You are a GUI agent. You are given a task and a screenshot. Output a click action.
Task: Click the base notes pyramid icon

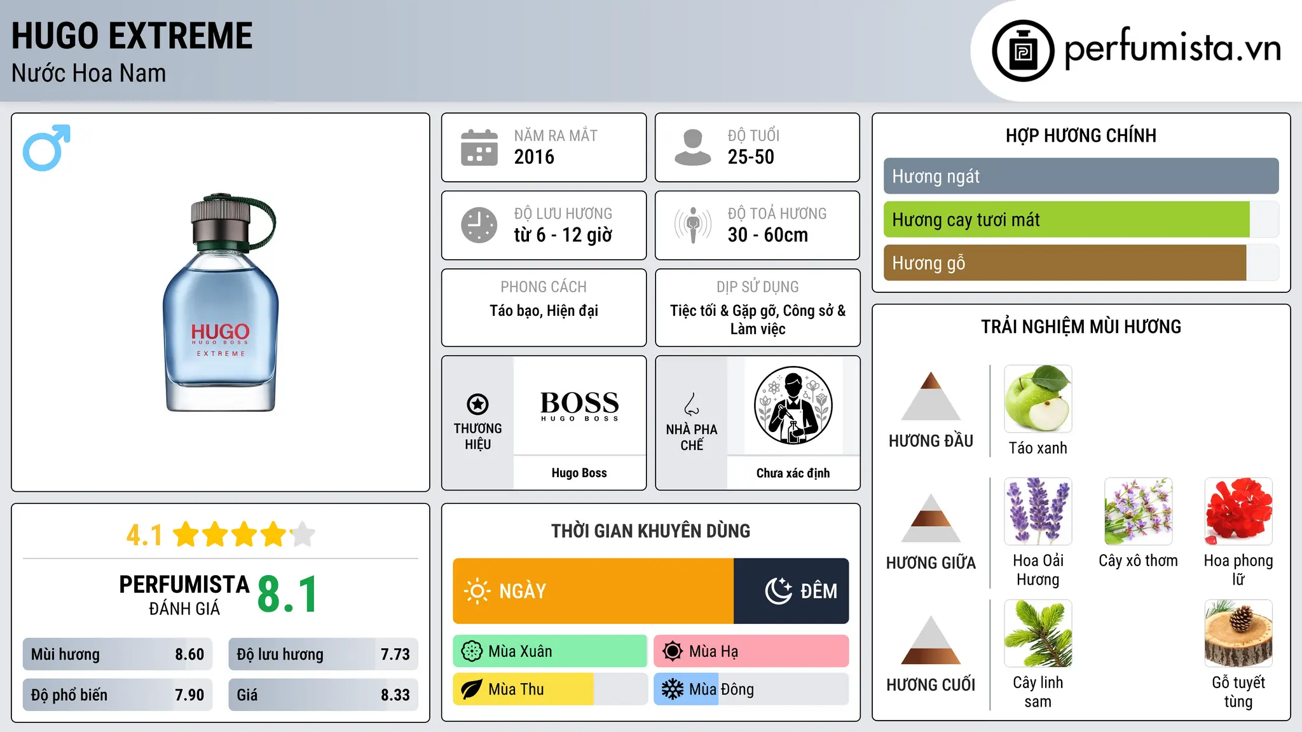(931, 640)
